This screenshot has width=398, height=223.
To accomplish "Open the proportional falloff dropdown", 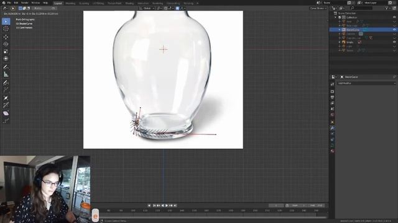I will tap(183, 8).
